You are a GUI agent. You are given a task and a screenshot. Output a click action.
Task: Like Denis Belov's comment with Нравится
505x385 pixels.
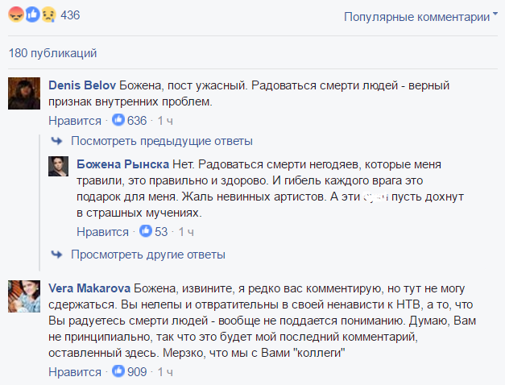click(x=75, y=121)
